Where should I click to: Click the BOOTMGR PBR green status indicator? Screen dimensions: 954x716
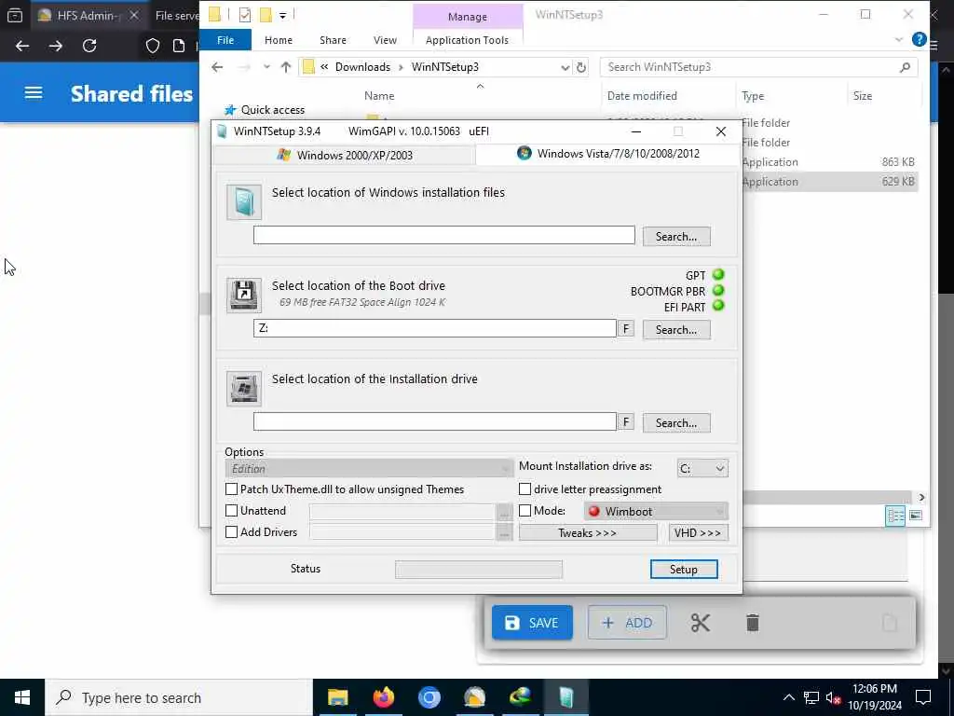(x=718, y=291)
